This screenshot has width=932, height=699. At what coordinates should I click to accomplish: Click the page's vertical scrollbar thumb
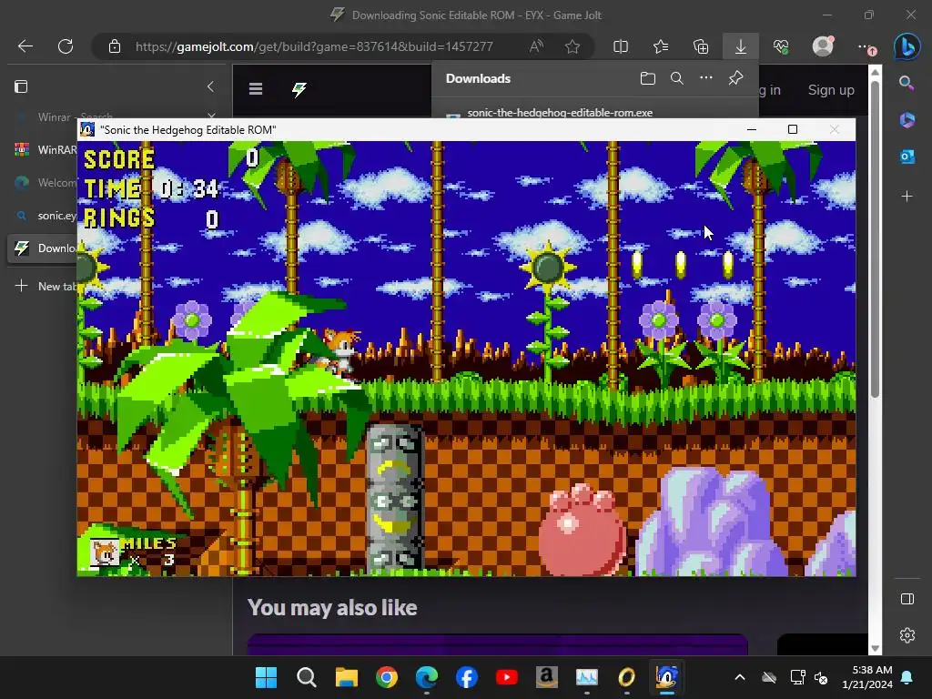[875, 238]
